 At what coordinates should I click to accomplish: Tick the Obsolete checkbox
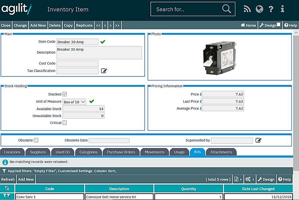click(x=36, y=140)
